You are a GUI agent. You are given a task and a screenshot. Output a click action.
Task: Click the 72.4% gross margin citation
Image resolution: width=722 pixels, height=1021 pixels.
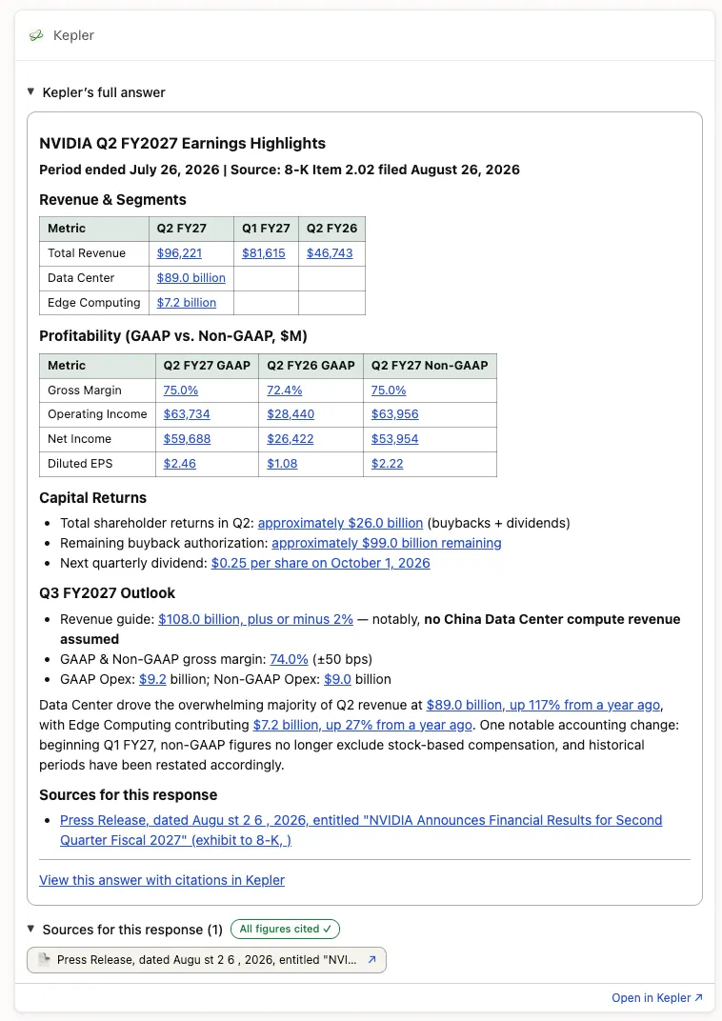[285, 390]
